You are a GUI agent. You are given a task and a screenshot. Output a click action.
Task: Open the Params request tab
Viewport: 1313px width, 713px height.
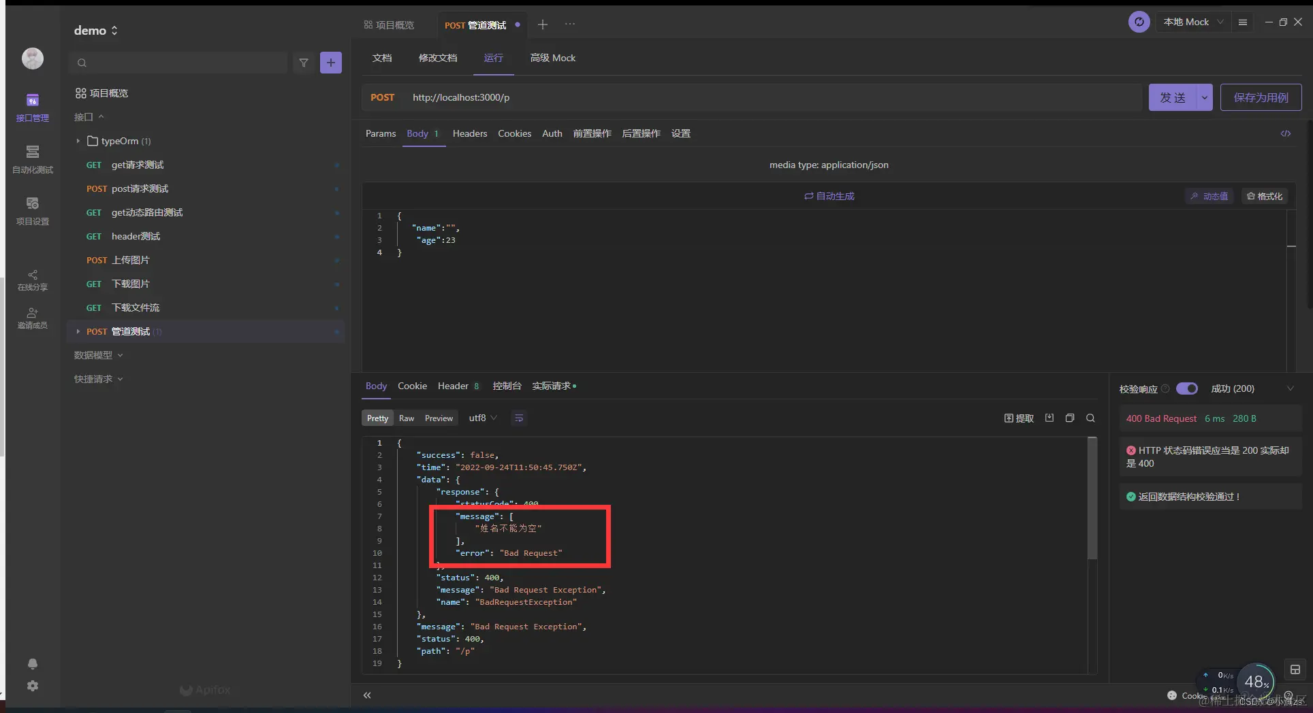click(x=381, y=133)
